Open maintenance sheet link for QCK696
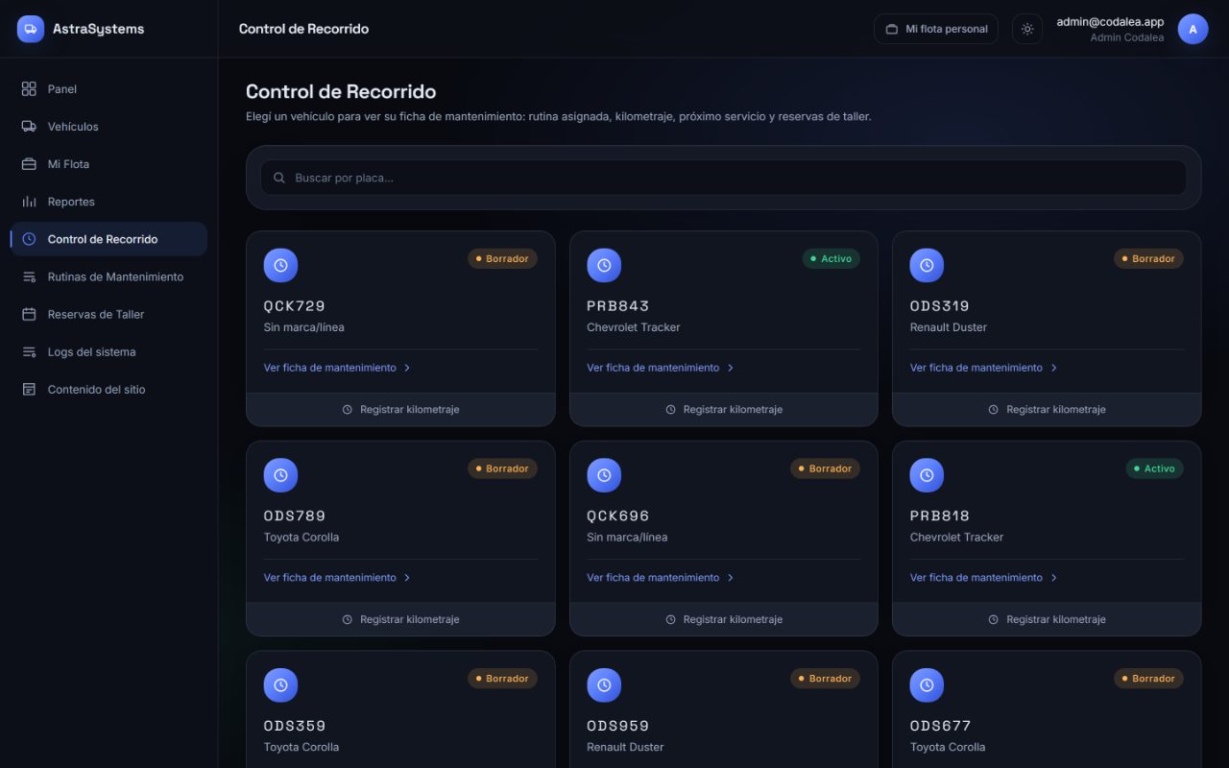1229x768 pixels. click(x=661, y=578)
